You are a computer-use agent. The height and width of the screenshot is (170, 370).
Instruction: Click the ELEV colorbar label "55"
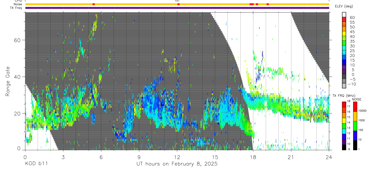pyautogui.click(x=352, y=22)
